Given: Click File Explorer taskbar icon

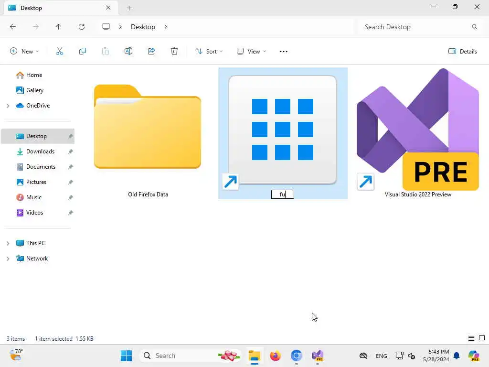Looking at the screenshot, I should click(255, 356).
